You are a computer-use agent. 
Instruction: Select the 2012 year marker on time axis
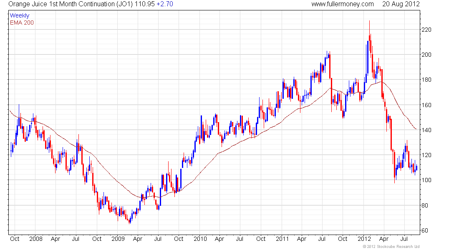[364, 239]
